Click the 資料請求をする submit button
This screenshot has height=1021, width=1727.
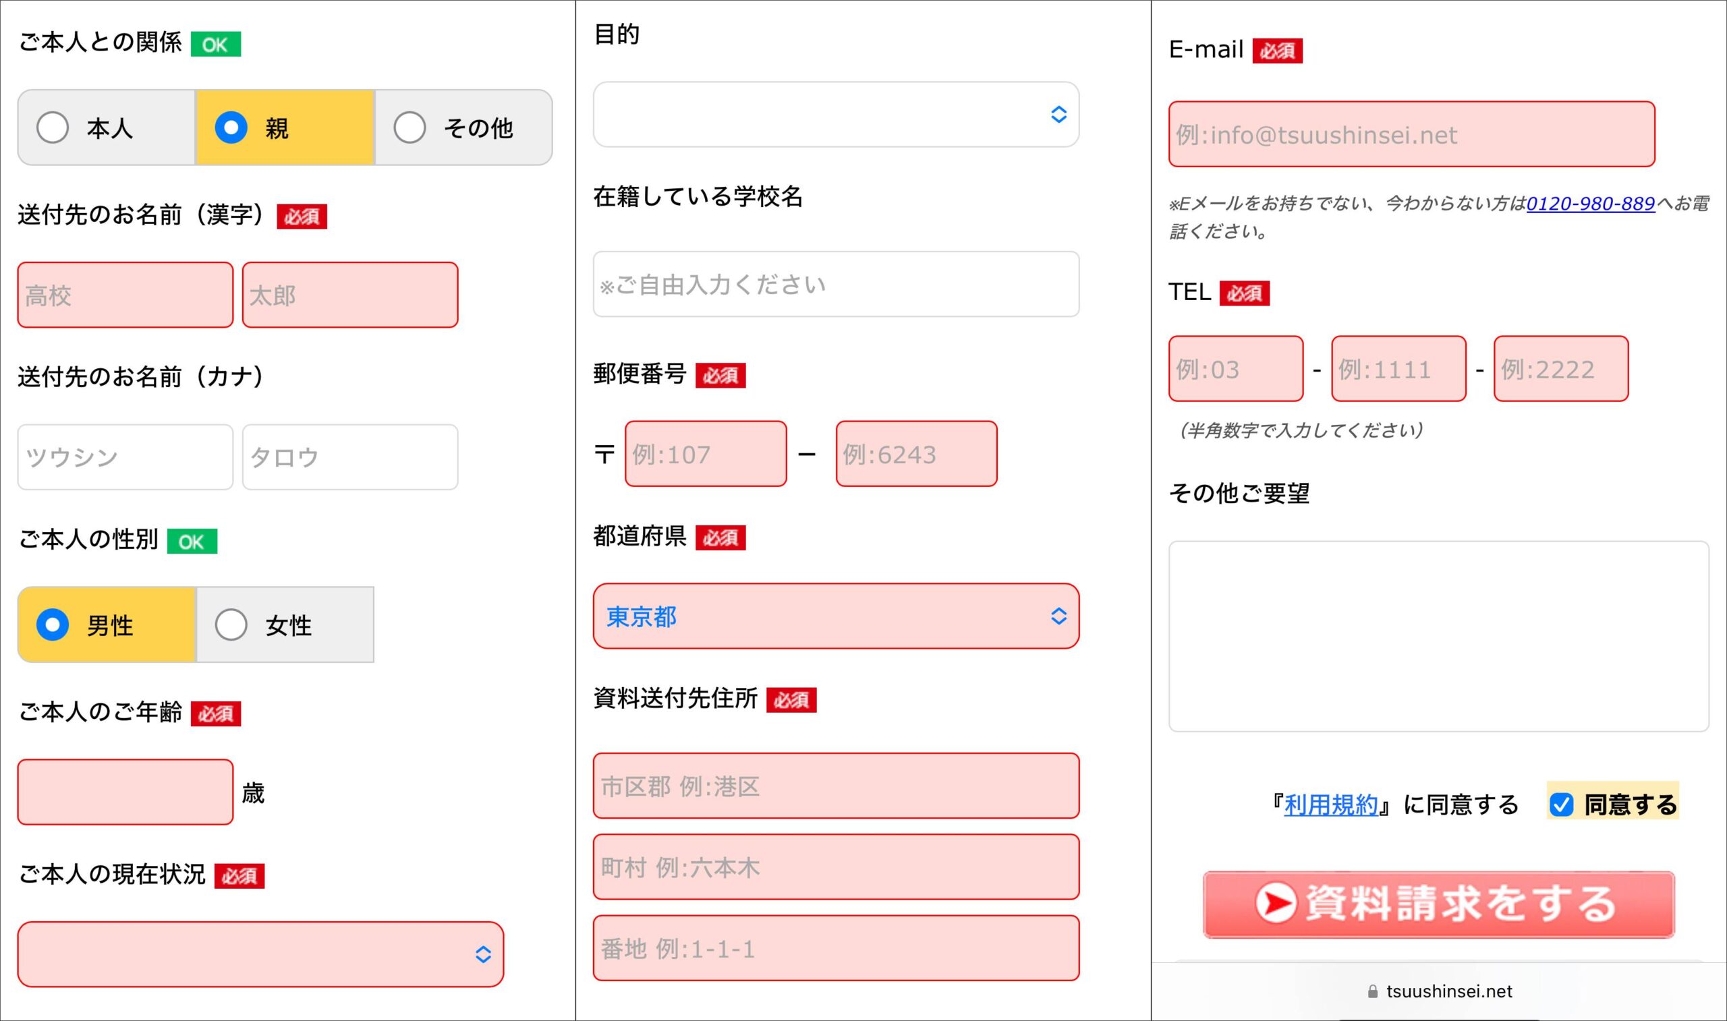1438,904
